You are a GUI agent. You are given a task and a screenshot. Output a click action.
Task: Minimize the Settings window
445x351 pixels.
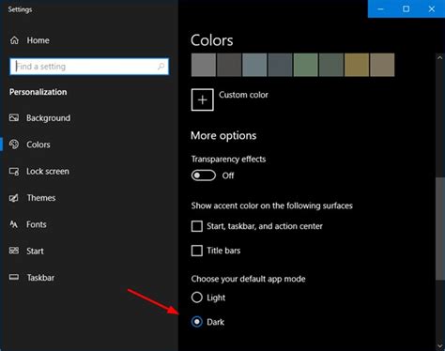click(380, 8)
